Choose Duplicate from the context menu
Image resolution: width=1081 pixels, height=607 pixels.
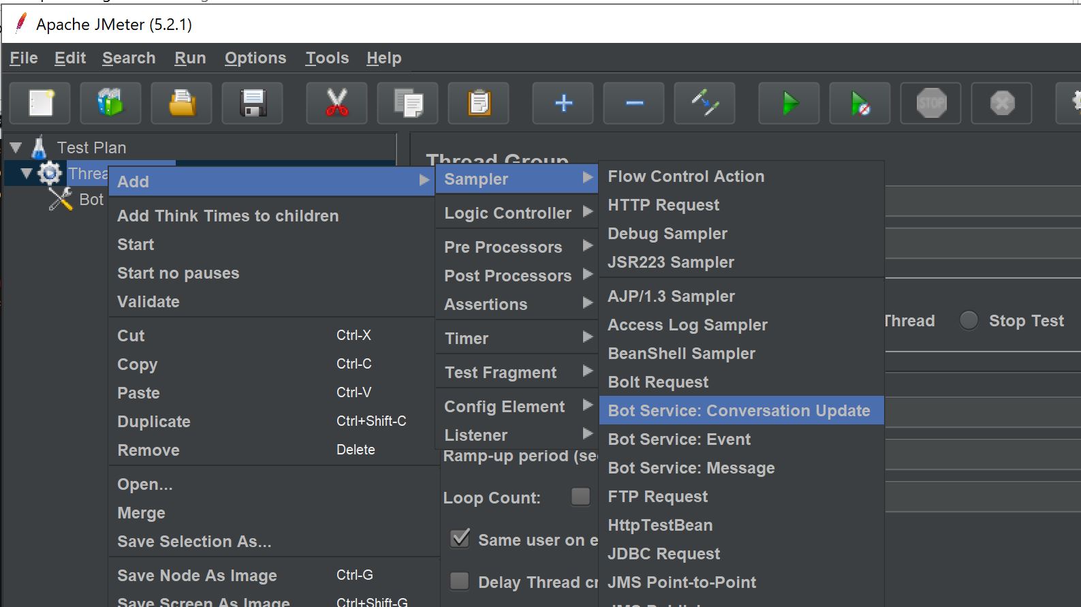[x=271, y=422]
